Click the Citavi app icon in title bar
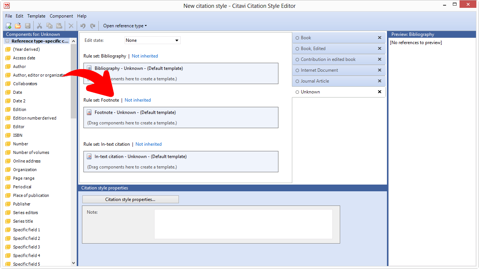This screenshot has height=269, width=479. point(7,6)
